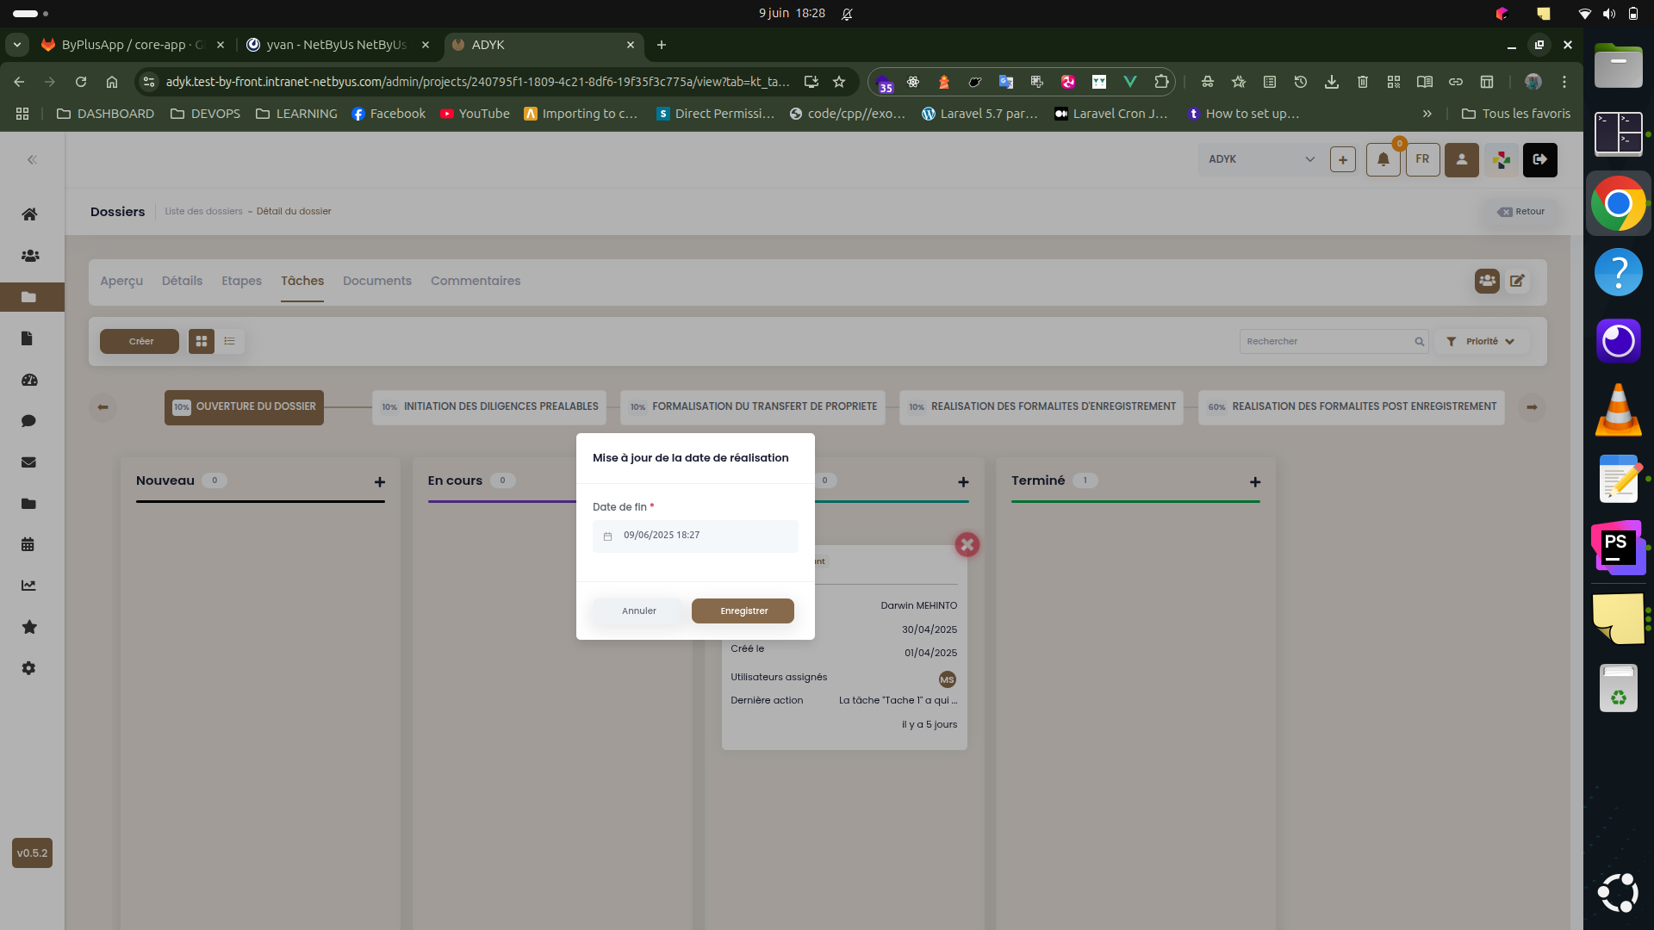Open the home icon in sidebar
The width and height of the screenshot is (1654, 930).
(29, 214)
